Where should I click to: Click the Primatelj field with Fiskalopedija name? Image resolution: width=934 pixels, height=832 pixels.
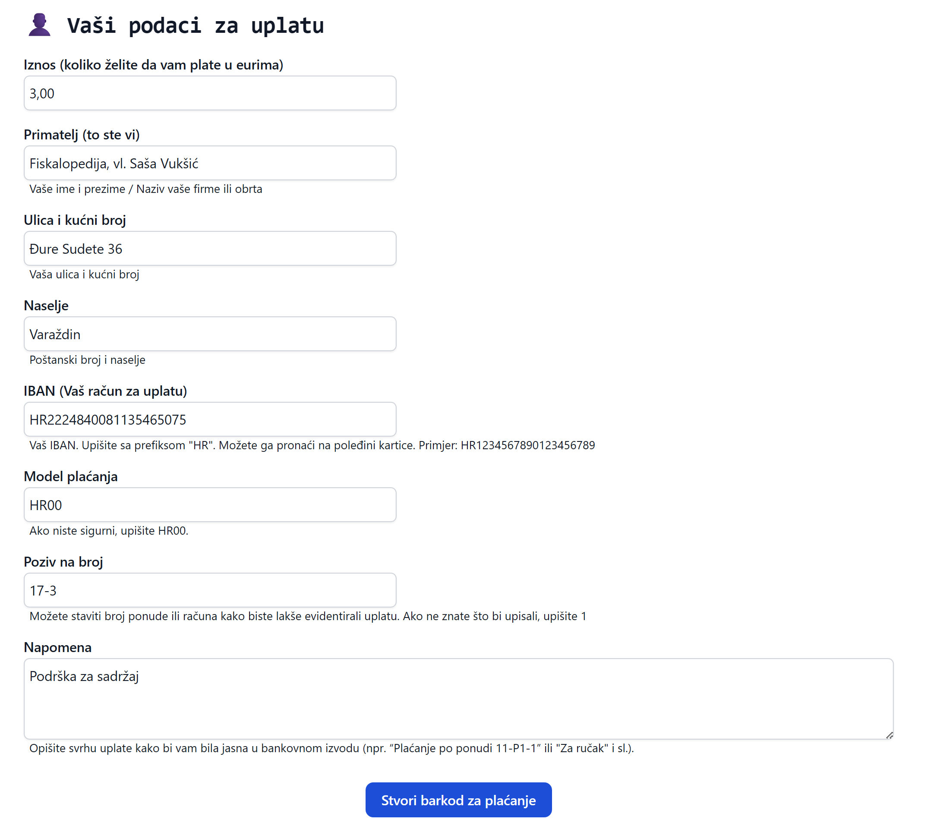(210, 163)
